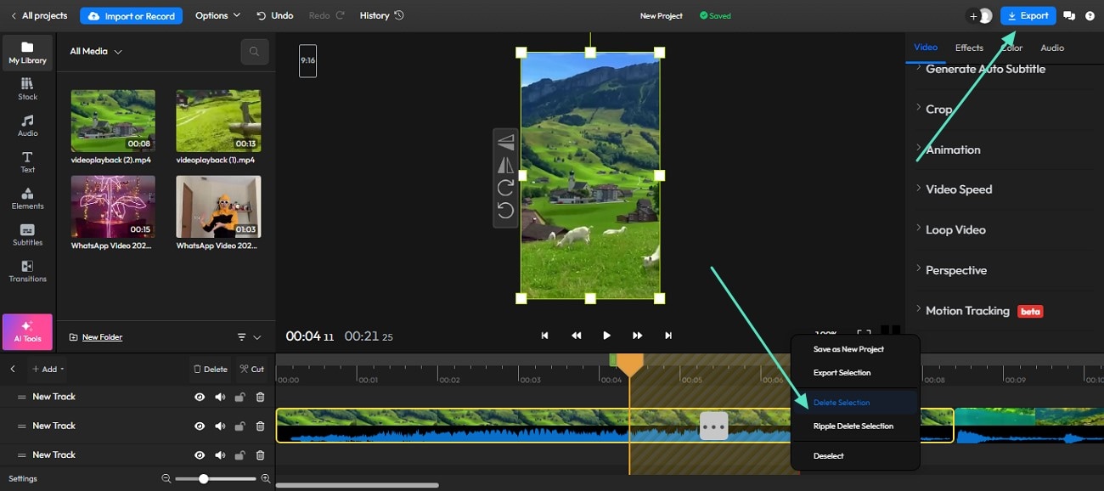Mute the middle New Track containing the clip
This screenshot has width=1104, height=491.
[220, 426]
